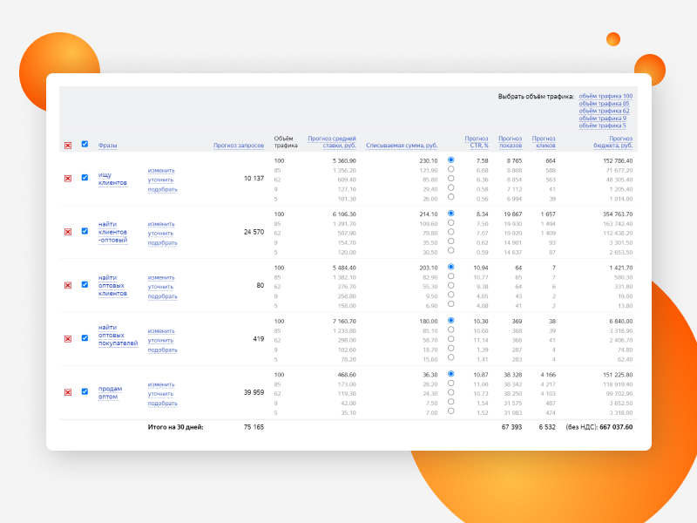Click 'подобрать' for 'найти оптовых покупателей'
Screen dimensions: 697x523
163,350
